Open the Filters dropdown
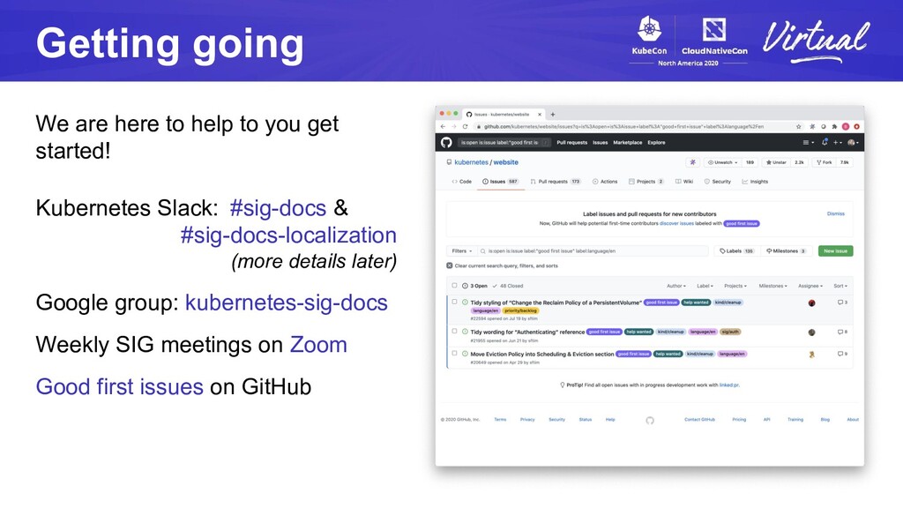 pyautogui.click(x=462, y=251)
